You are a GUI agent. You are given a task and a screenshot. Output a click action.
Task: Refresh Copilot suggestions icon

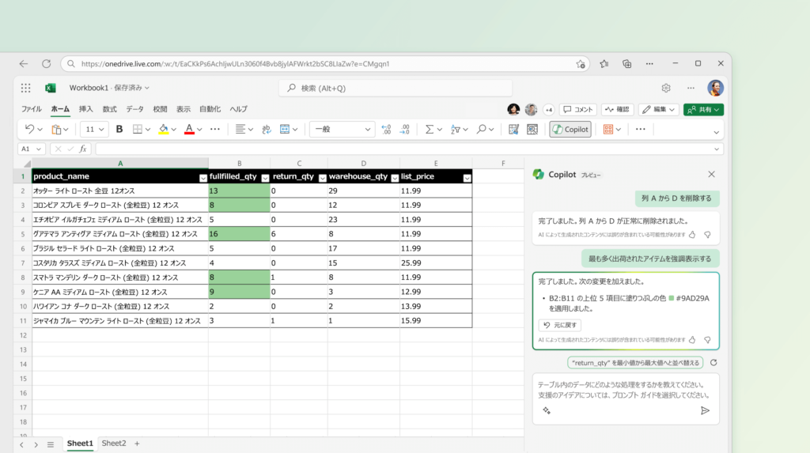(x=713, y=363)
